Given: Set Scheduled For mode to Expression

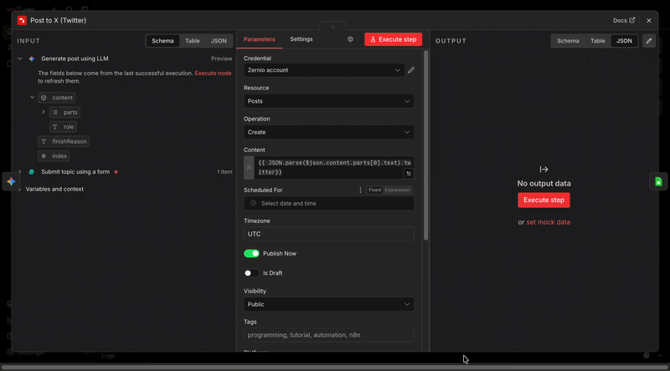Looking at the screenshot, I should click(x=397, y=191).
